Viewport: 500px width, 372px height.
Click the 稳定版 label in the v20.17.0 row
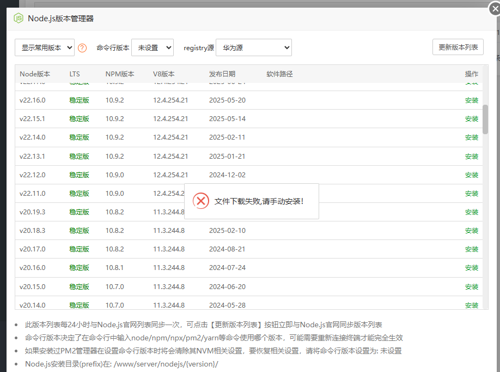click(x=79, y=249)
